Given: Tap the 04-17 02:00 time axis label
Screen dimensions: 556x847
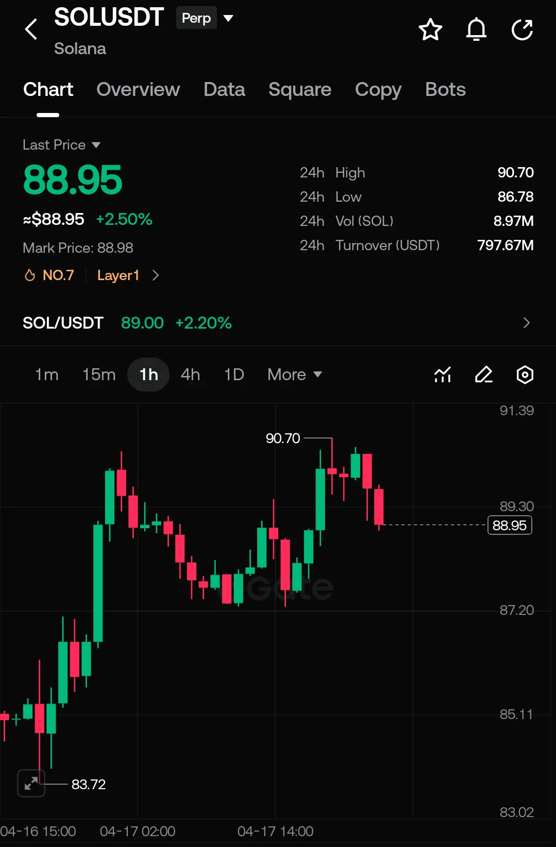Looking at the screenshot, I should pyautogui.click(x=138, y=831).
